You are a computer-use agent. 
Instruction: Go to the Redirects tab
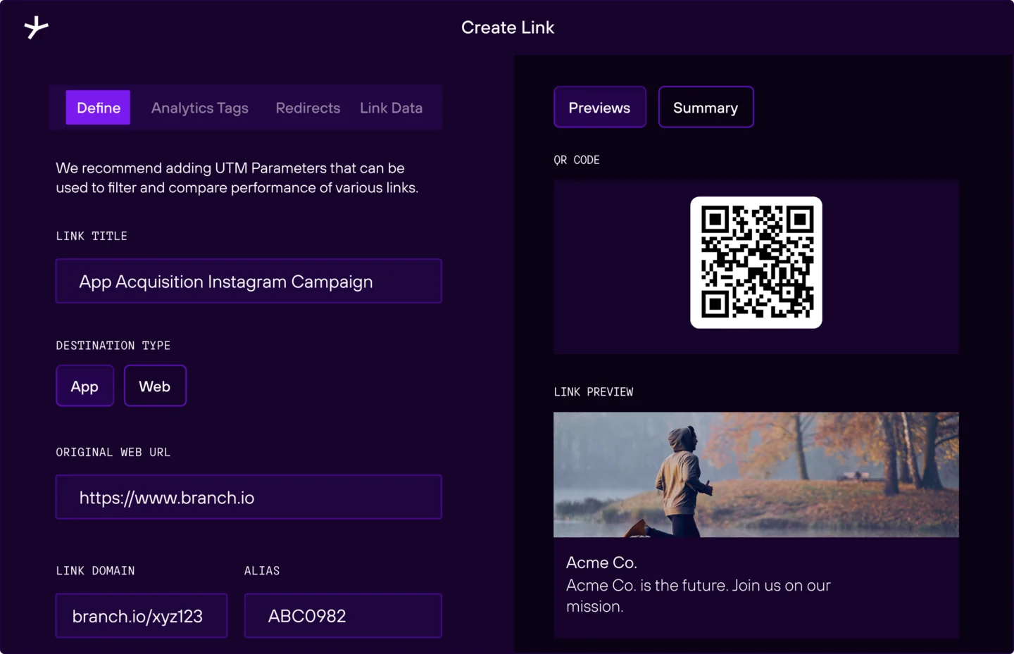point(308,108)
